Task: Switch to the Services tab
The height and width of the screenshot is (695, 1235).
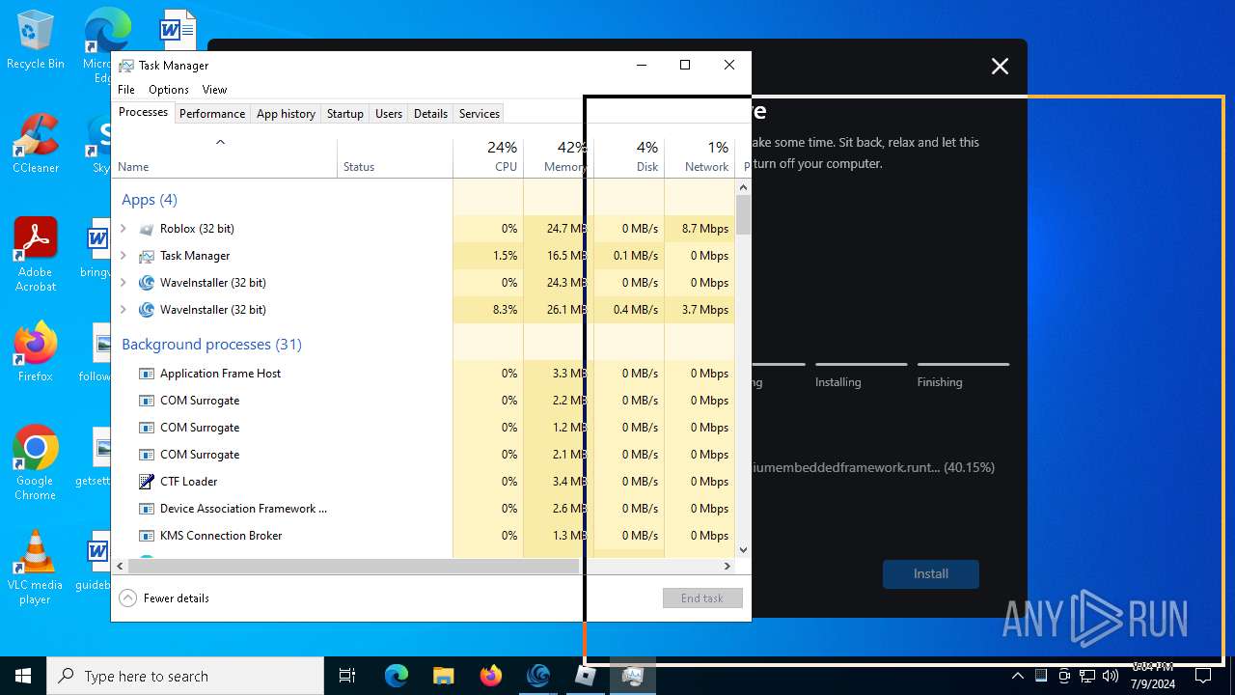Action: tap(480, 114)
